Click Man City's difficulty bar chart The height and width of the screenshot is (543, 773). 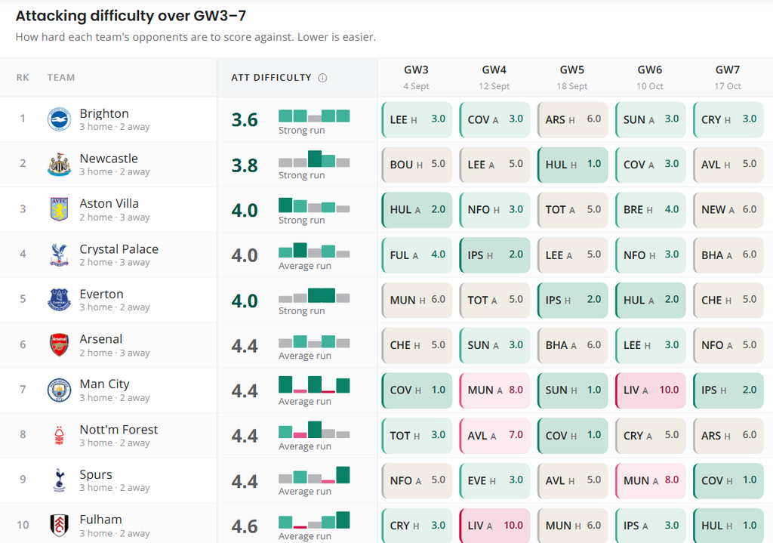[314, 384]
